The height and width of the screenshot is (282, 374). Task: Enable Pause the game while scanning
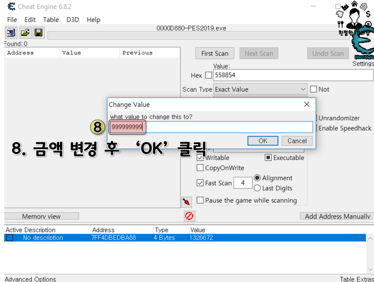(x=200, y=200)
